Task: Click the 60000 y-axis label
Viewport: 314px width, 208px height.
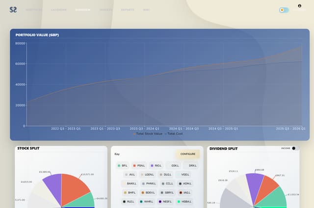Action: click(x=20, y=64)
